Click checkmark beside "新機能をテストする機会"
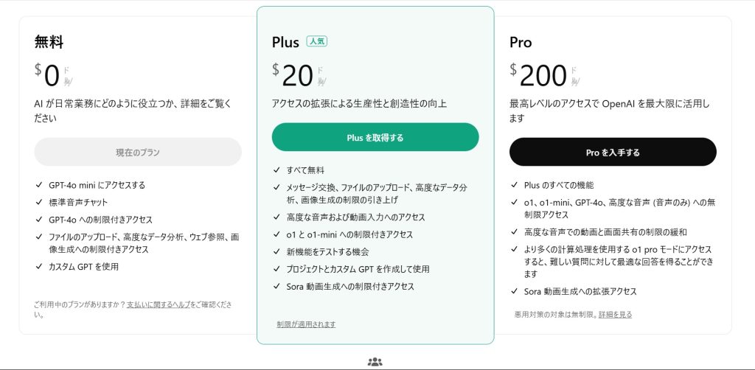Screen dimensions: 755x370 [276, 252]
